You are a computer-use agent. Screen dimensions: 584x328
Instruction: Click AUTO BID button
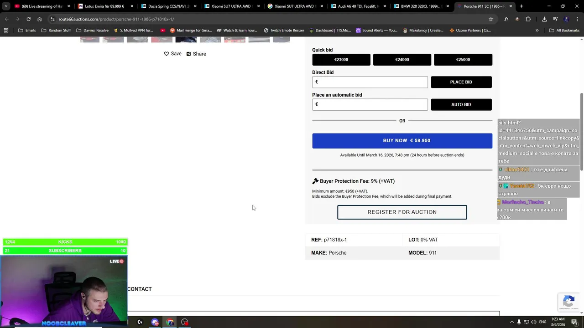[461, 104]
